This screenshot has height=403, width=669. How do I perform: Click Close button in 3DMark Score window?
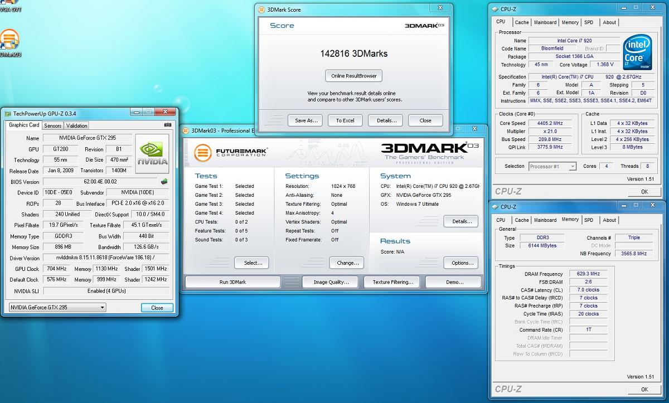point(425,120)
